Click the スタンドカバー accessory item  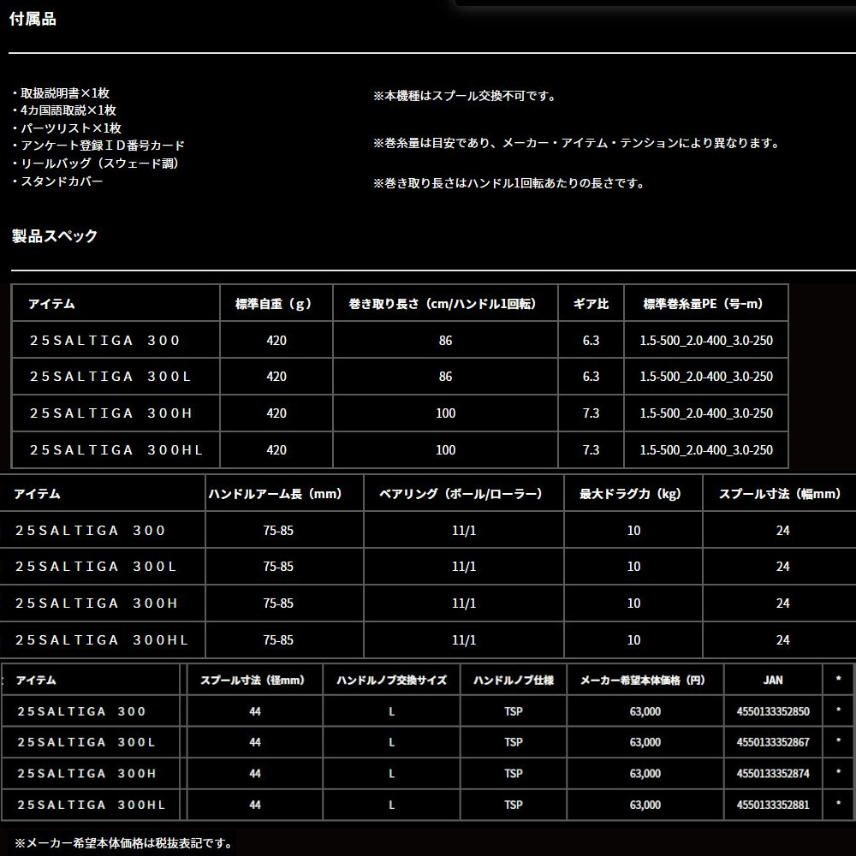pos(60,182)
